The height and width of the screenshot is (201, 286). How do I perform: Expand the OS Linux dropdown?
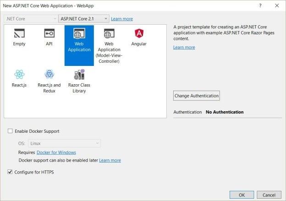click(x=64, y=143)
